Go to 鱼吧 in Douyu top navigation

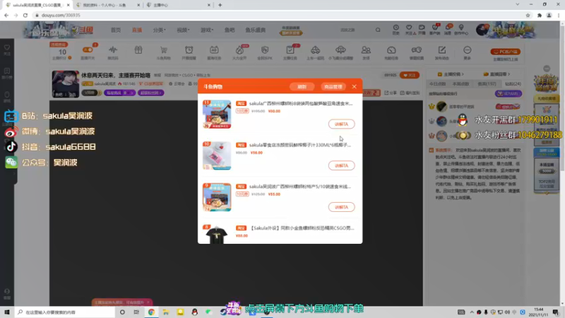[x=230, y=30]
